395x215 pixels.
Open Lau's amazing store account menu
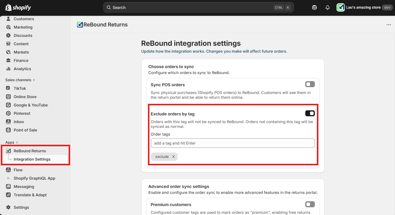pos(364,7)
